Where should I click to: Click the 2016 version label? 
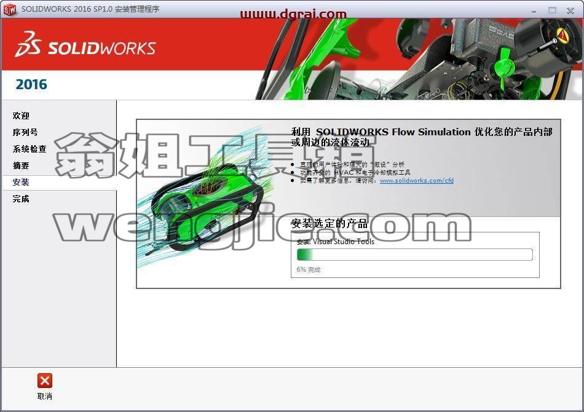[31, 84]
